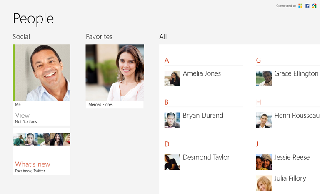The width and height of the screenshot is (320, 194).
Task: Jump to letter B group header
Action: (x=167, y=102)
